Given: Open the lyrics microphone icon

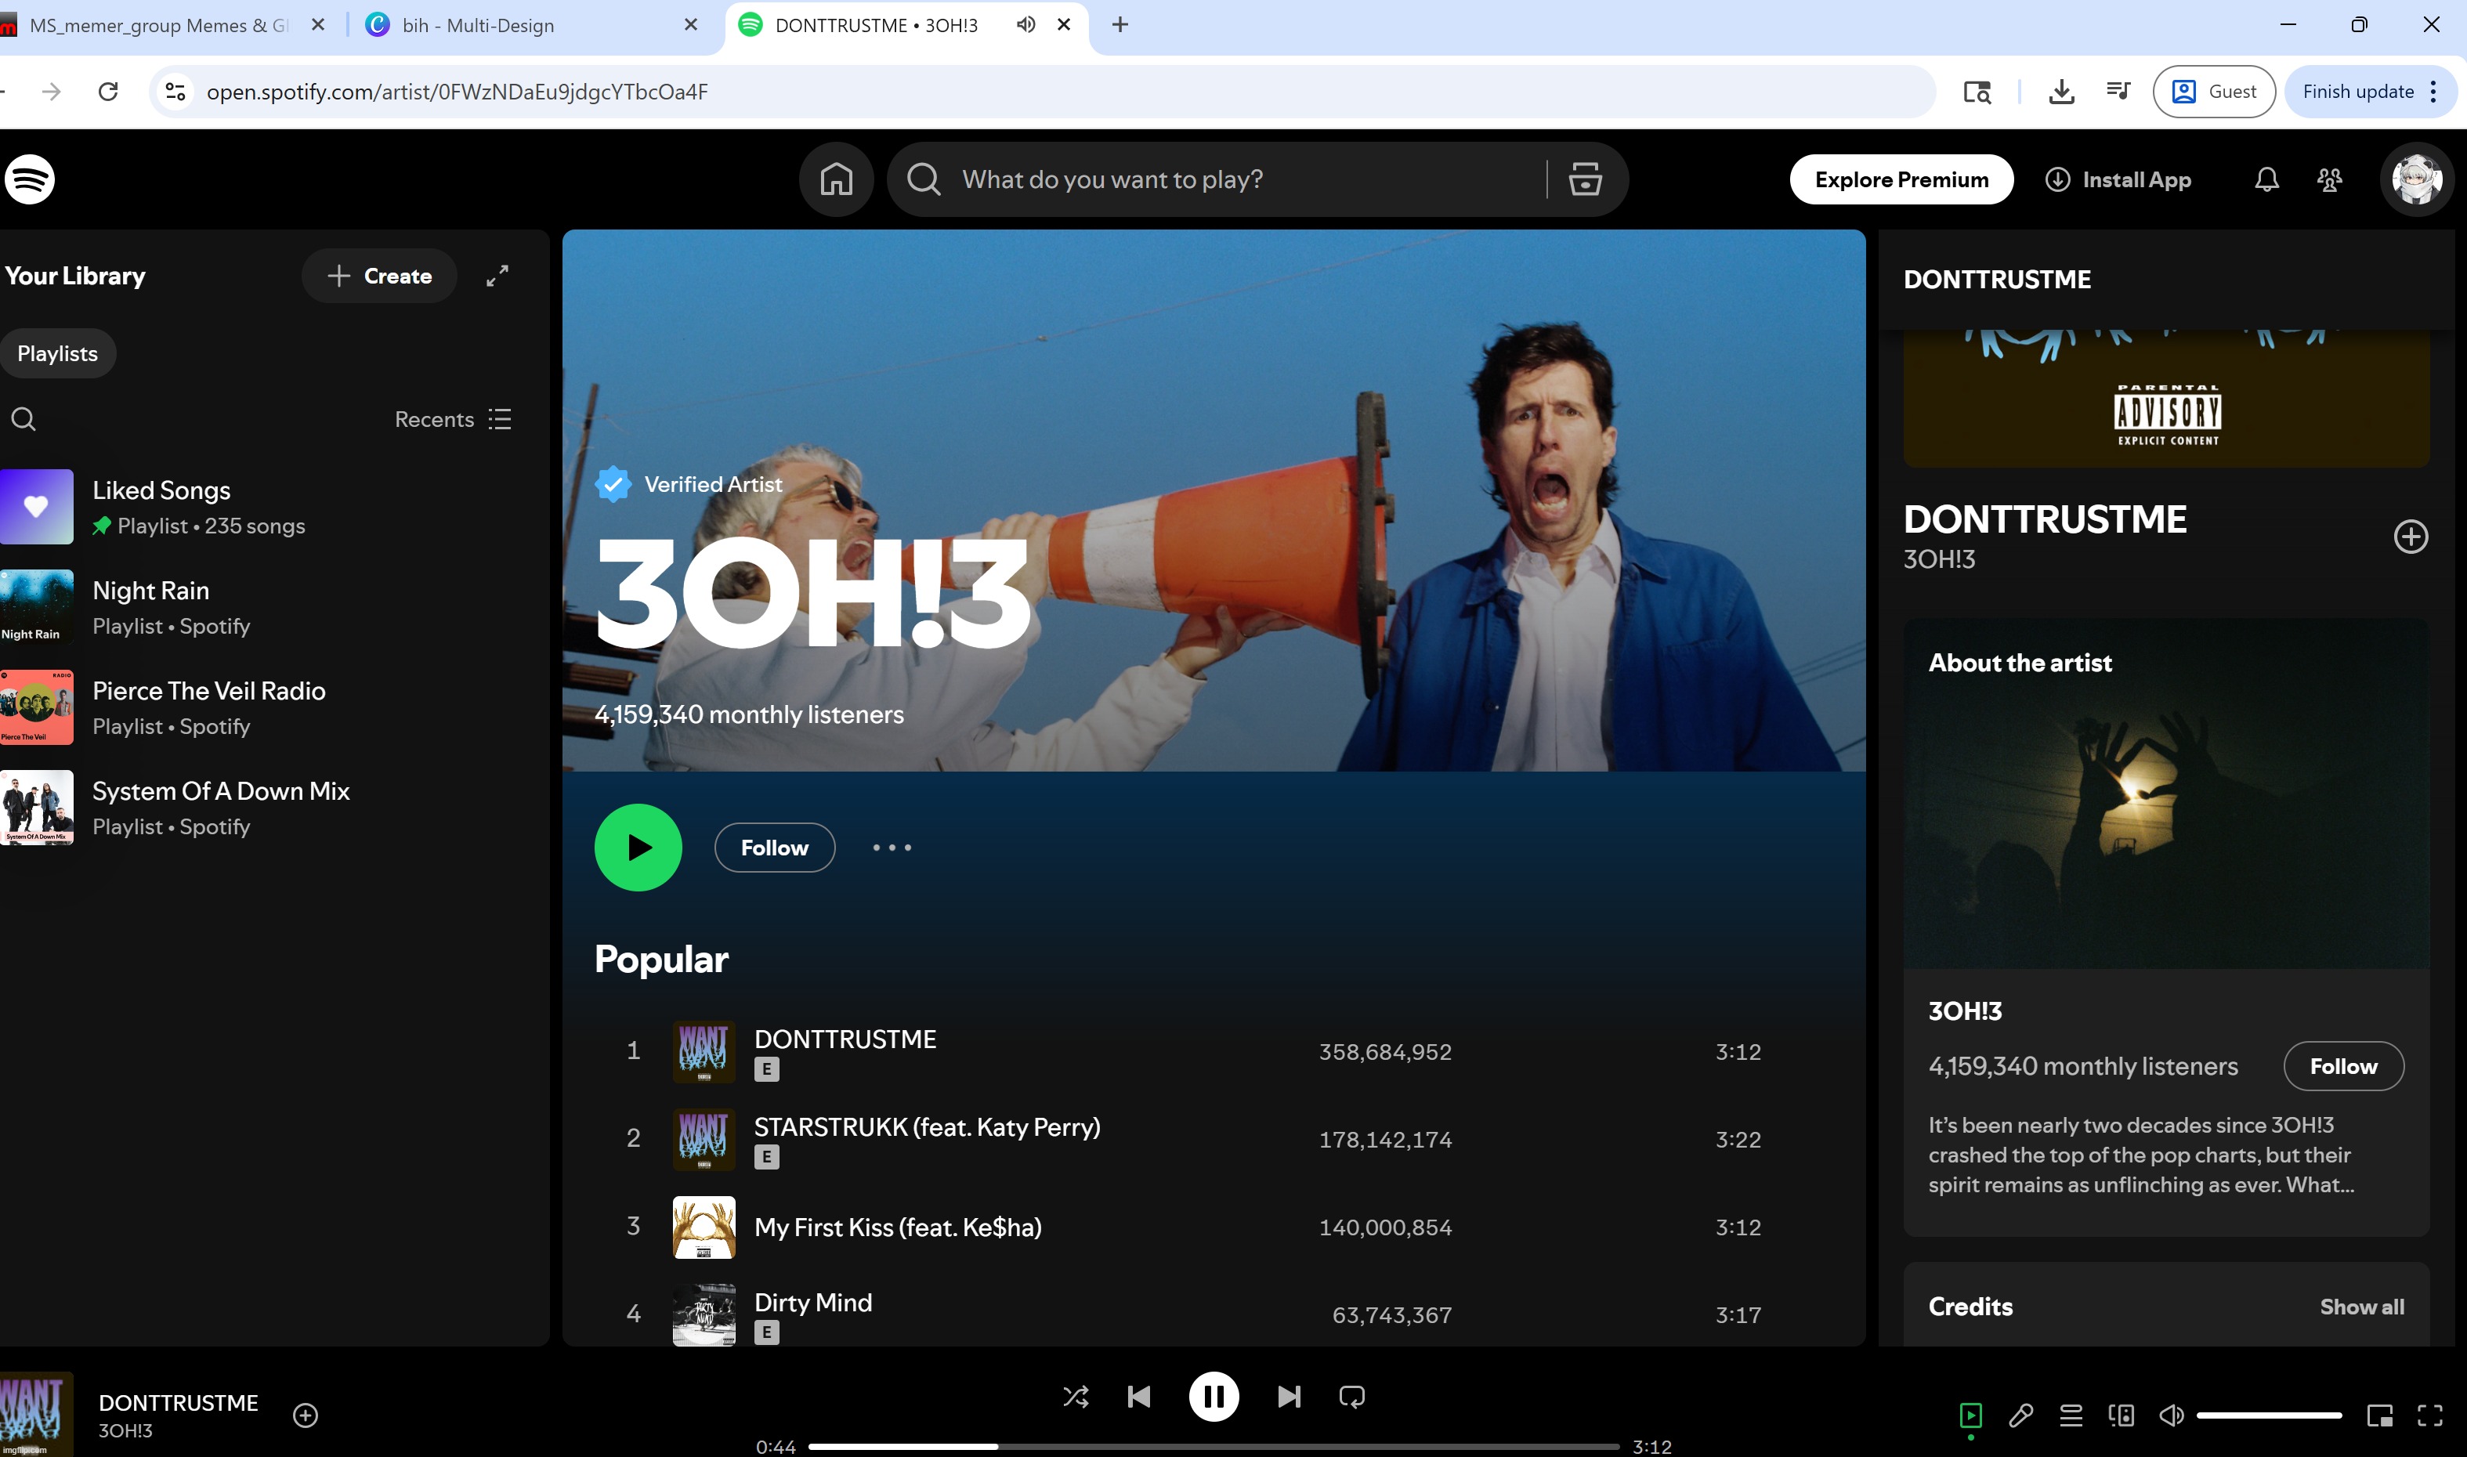Looking at the screenshot, I should (2020, 1415).
